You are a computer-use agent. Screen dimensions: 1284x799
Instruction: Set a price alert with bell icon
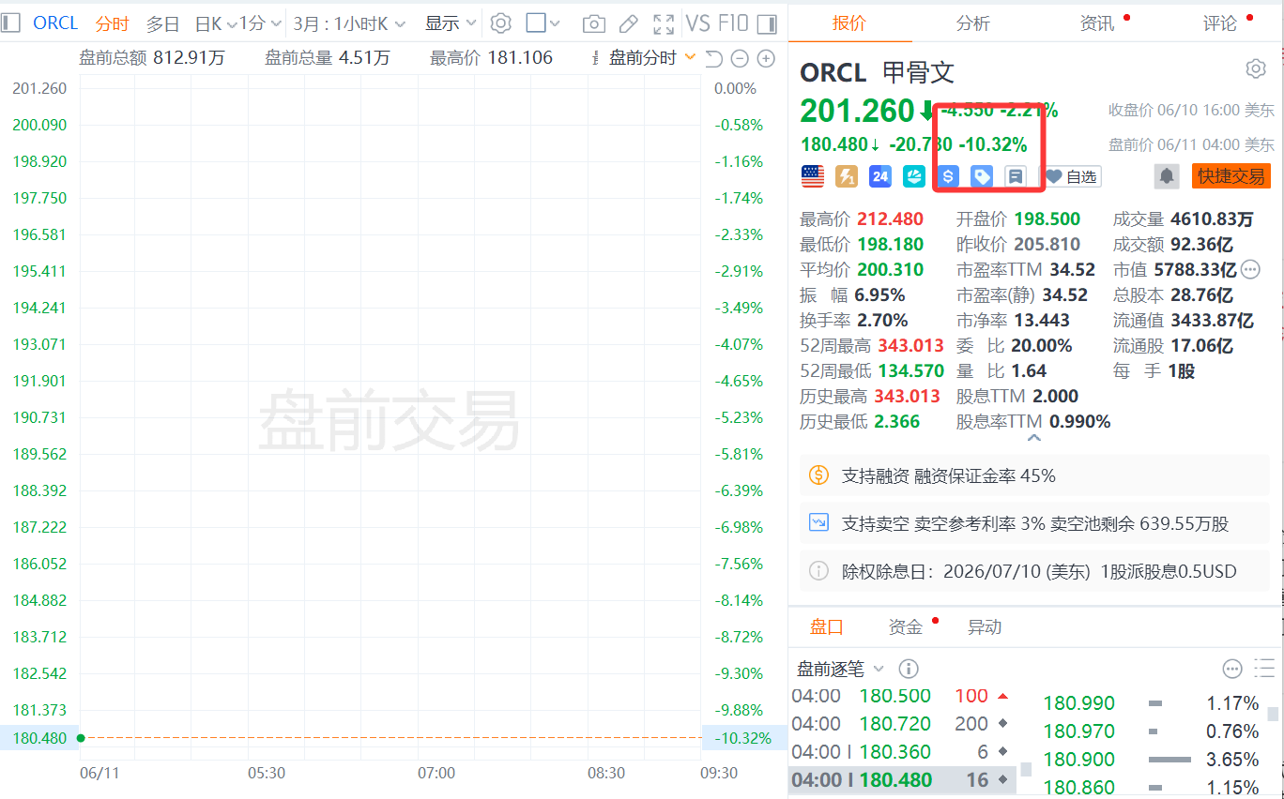(1167, 175)
